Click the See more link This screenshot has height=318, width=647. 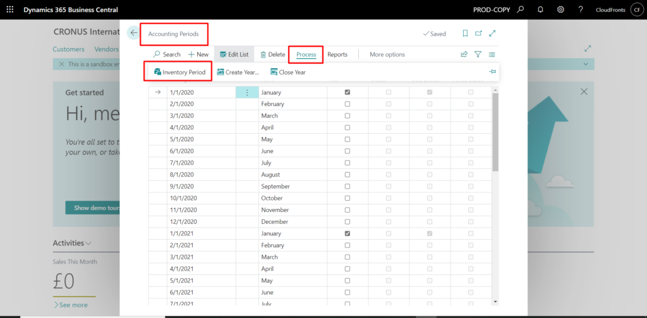point(71,305)
